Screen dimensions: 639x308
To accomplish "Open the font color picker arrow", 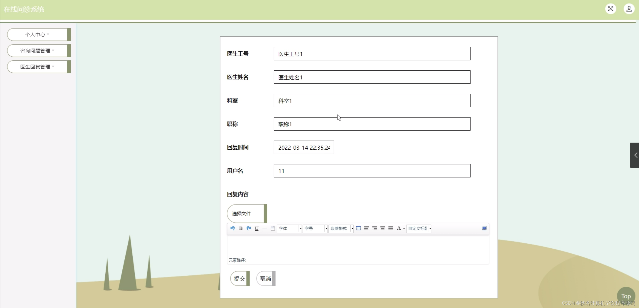I will tap(404, 229).
